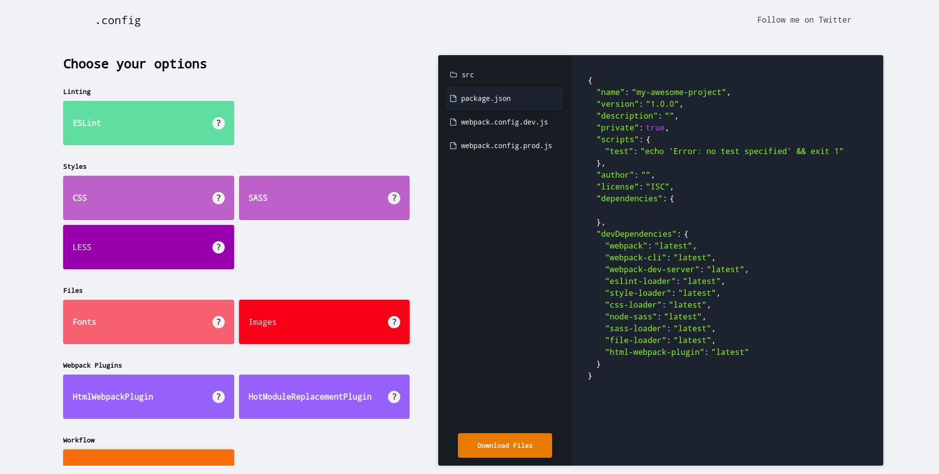
Task: Toggle the SASS style option
Action: point(324,198)
